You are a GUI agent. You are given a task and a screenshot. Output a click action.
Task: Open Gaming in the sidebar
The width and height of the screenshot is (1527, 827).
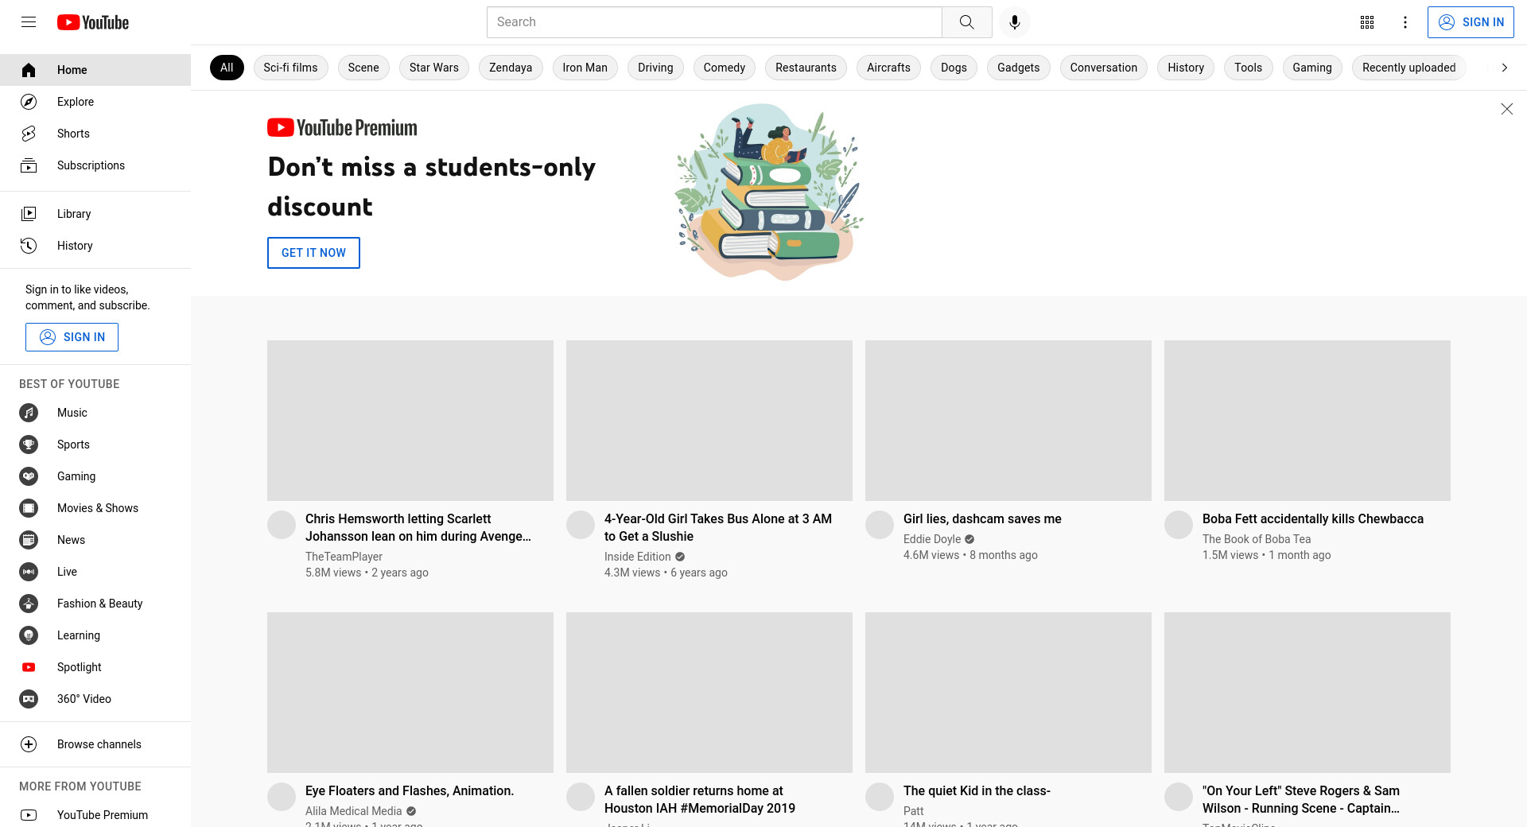pyautogui.click(x=95, y=476)
